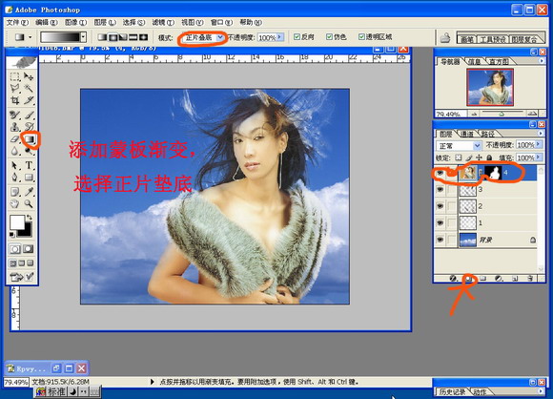
Task: Hide layer 4 via eye icon
Action: pos(440,173)
